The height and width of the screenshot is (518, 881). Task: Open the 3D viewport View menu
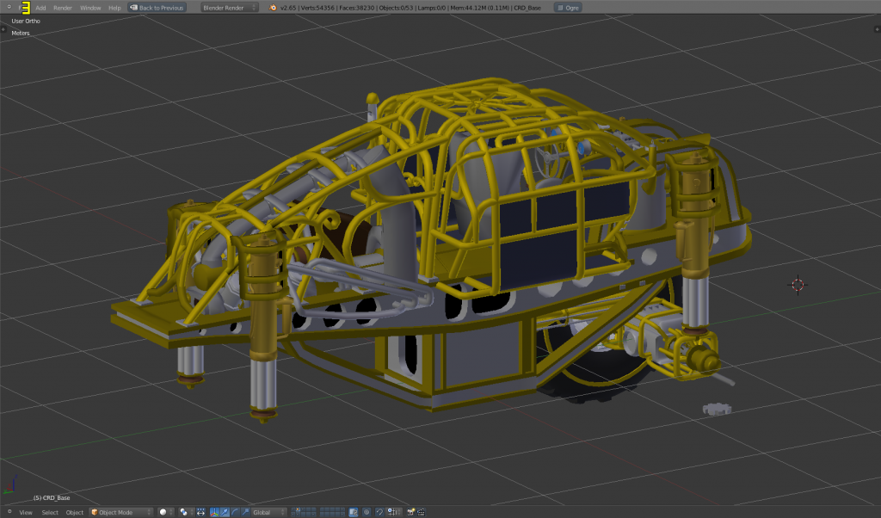26,512
